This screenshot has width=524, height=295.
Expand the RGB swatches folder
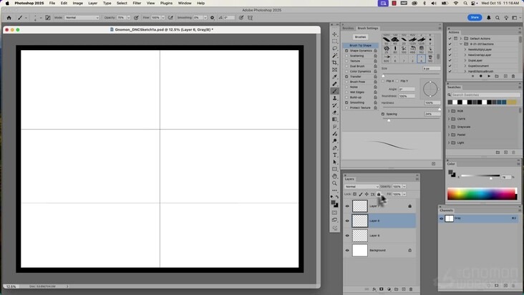[x=449, y=111]
